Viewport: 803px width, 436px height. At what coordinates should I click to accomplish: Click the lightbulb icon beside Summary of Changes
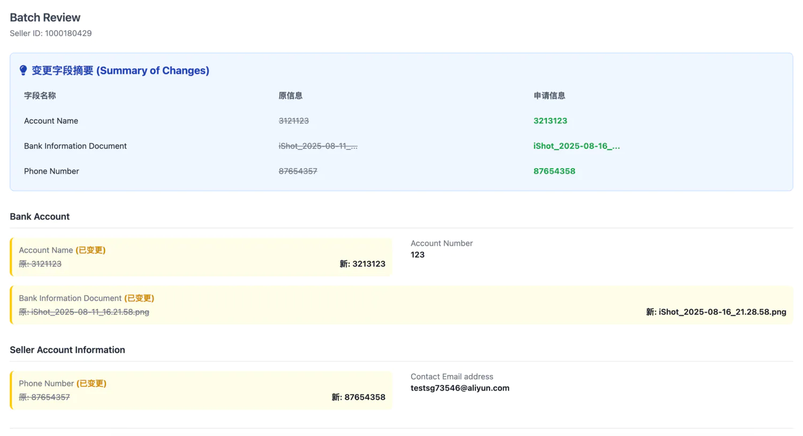23,70
